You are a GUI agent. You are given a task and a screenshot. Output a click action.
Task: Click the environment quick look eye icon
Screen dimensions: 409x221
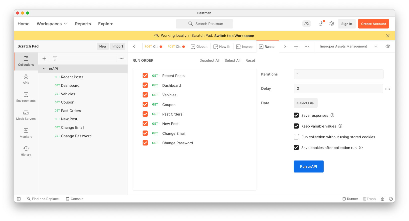pos(388,46)
